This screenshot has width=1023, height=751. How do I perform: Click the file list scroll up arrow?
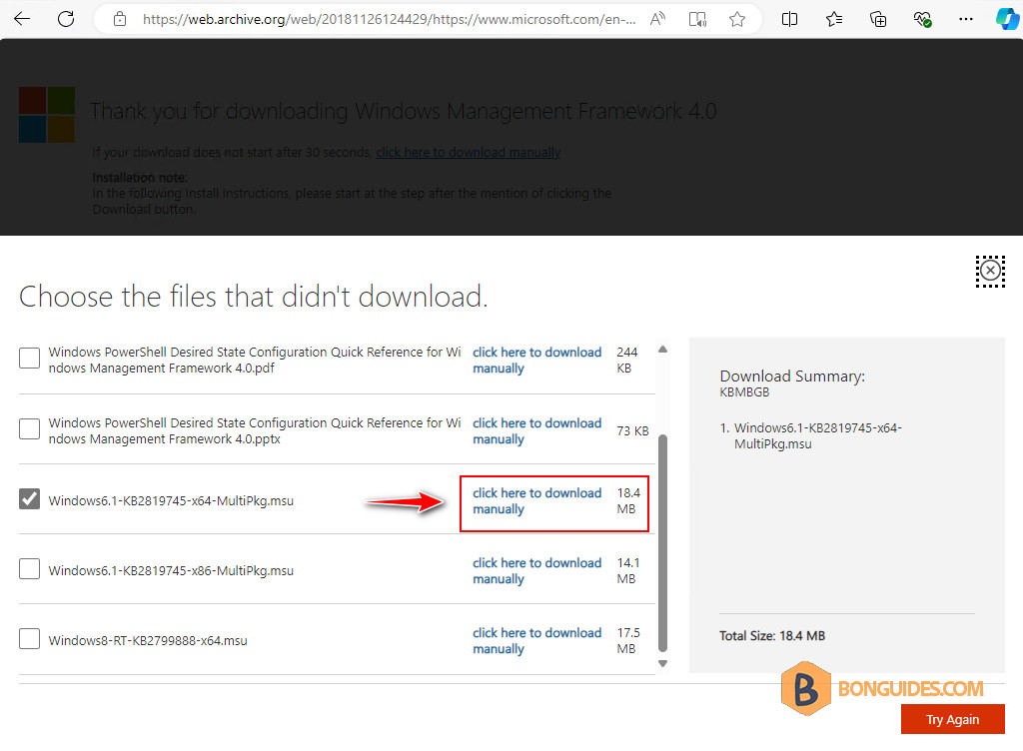click(663, 350)
